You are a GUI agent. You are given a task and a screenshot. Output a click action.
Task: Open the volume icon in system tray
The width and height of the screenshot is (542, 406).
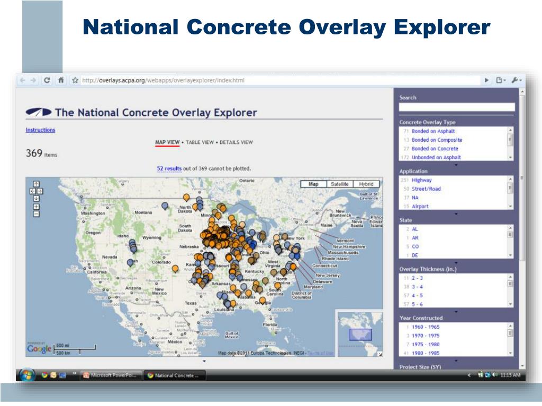click(x=495, y=375)
